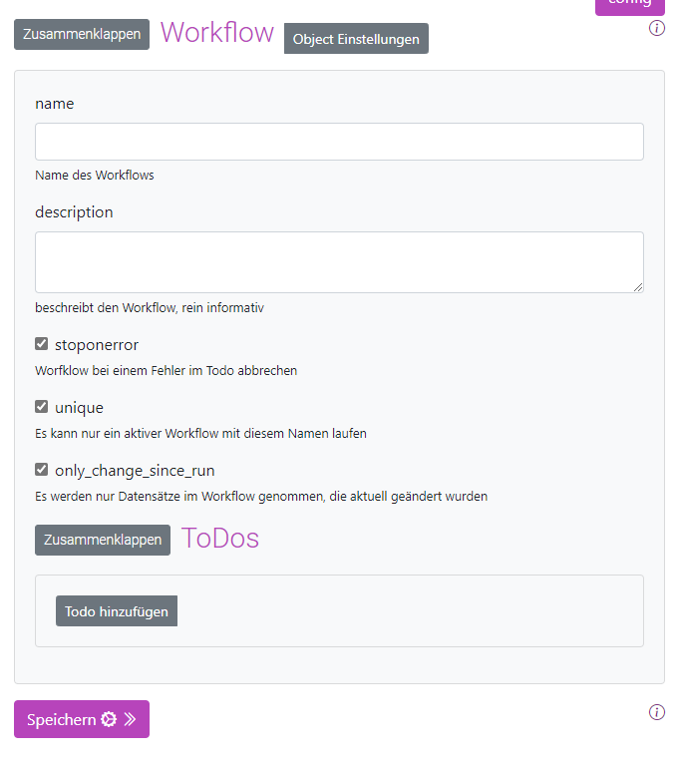Toggle the stoponerror checkbox

(x=42, y=344)
